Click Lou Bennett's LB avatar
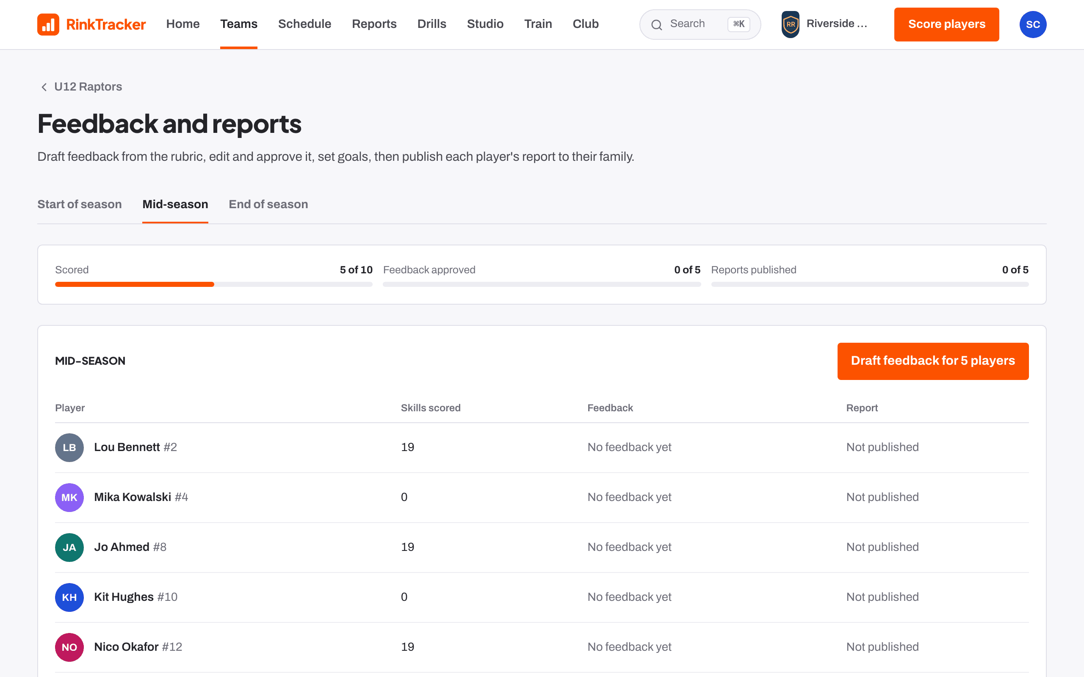The width and height of the screenshot is (1084, 677). (x=69, y=447)
